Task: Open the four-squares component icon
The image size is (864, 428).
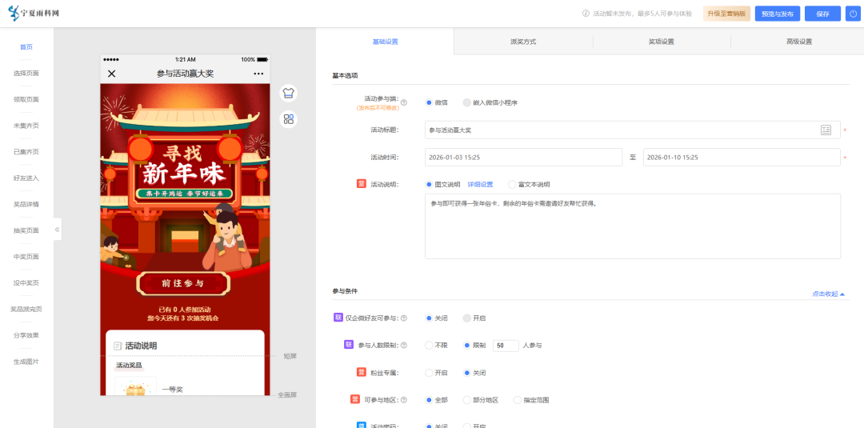Action: (x=288, y=119)
